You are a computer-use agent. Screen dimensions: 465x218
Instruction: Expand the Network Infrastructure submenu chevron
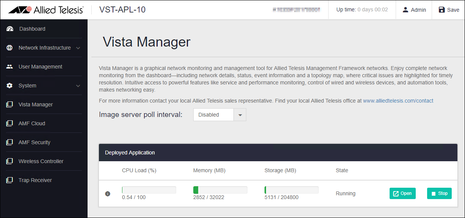coord(78,48)
